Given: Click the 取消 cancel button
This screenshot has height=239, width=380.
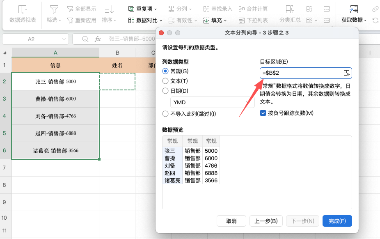Looking at the screenshot, I should pyautogui.click(x=231, y=221).
